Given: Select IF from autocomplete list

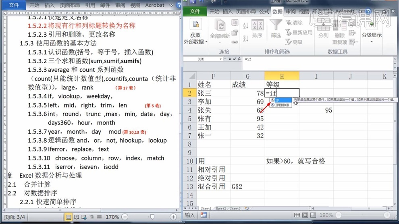Looking at the screenshot, I should [281, 100].
